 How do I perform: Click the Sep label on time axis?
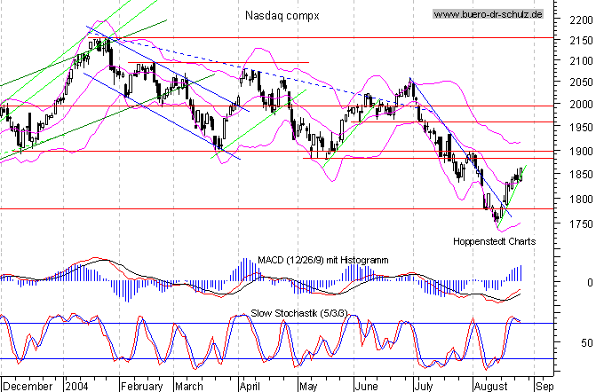(544, 387)
